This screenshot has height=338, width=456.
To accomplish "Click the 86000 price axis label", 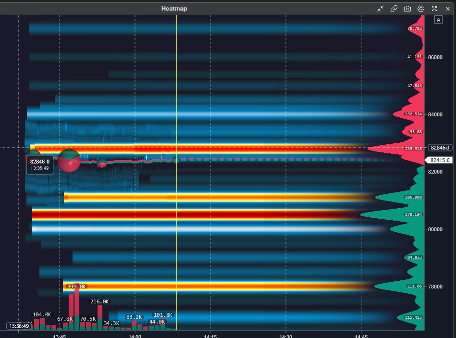I will [435, 57].
